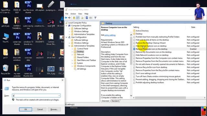Expand the Start Menu and Taskbar node

(x=72, y=60)
